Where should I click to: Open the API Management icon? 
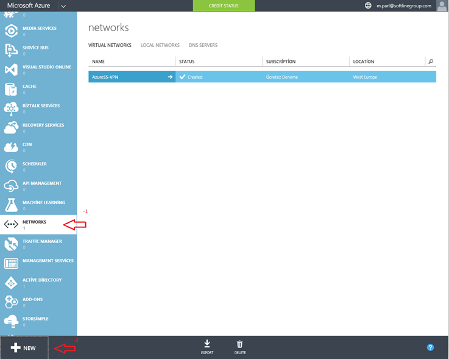tap(11, 186)
